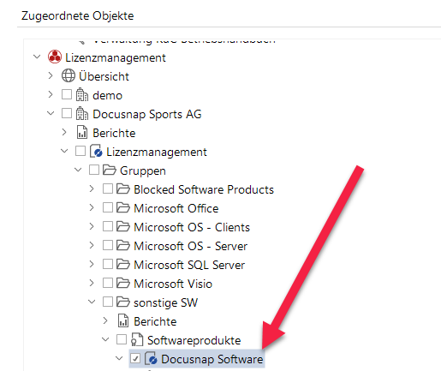Viewport: 441px width, 371px height.
Task: Click the Softwareprodukte certificate icon
Action: [137, 339]
